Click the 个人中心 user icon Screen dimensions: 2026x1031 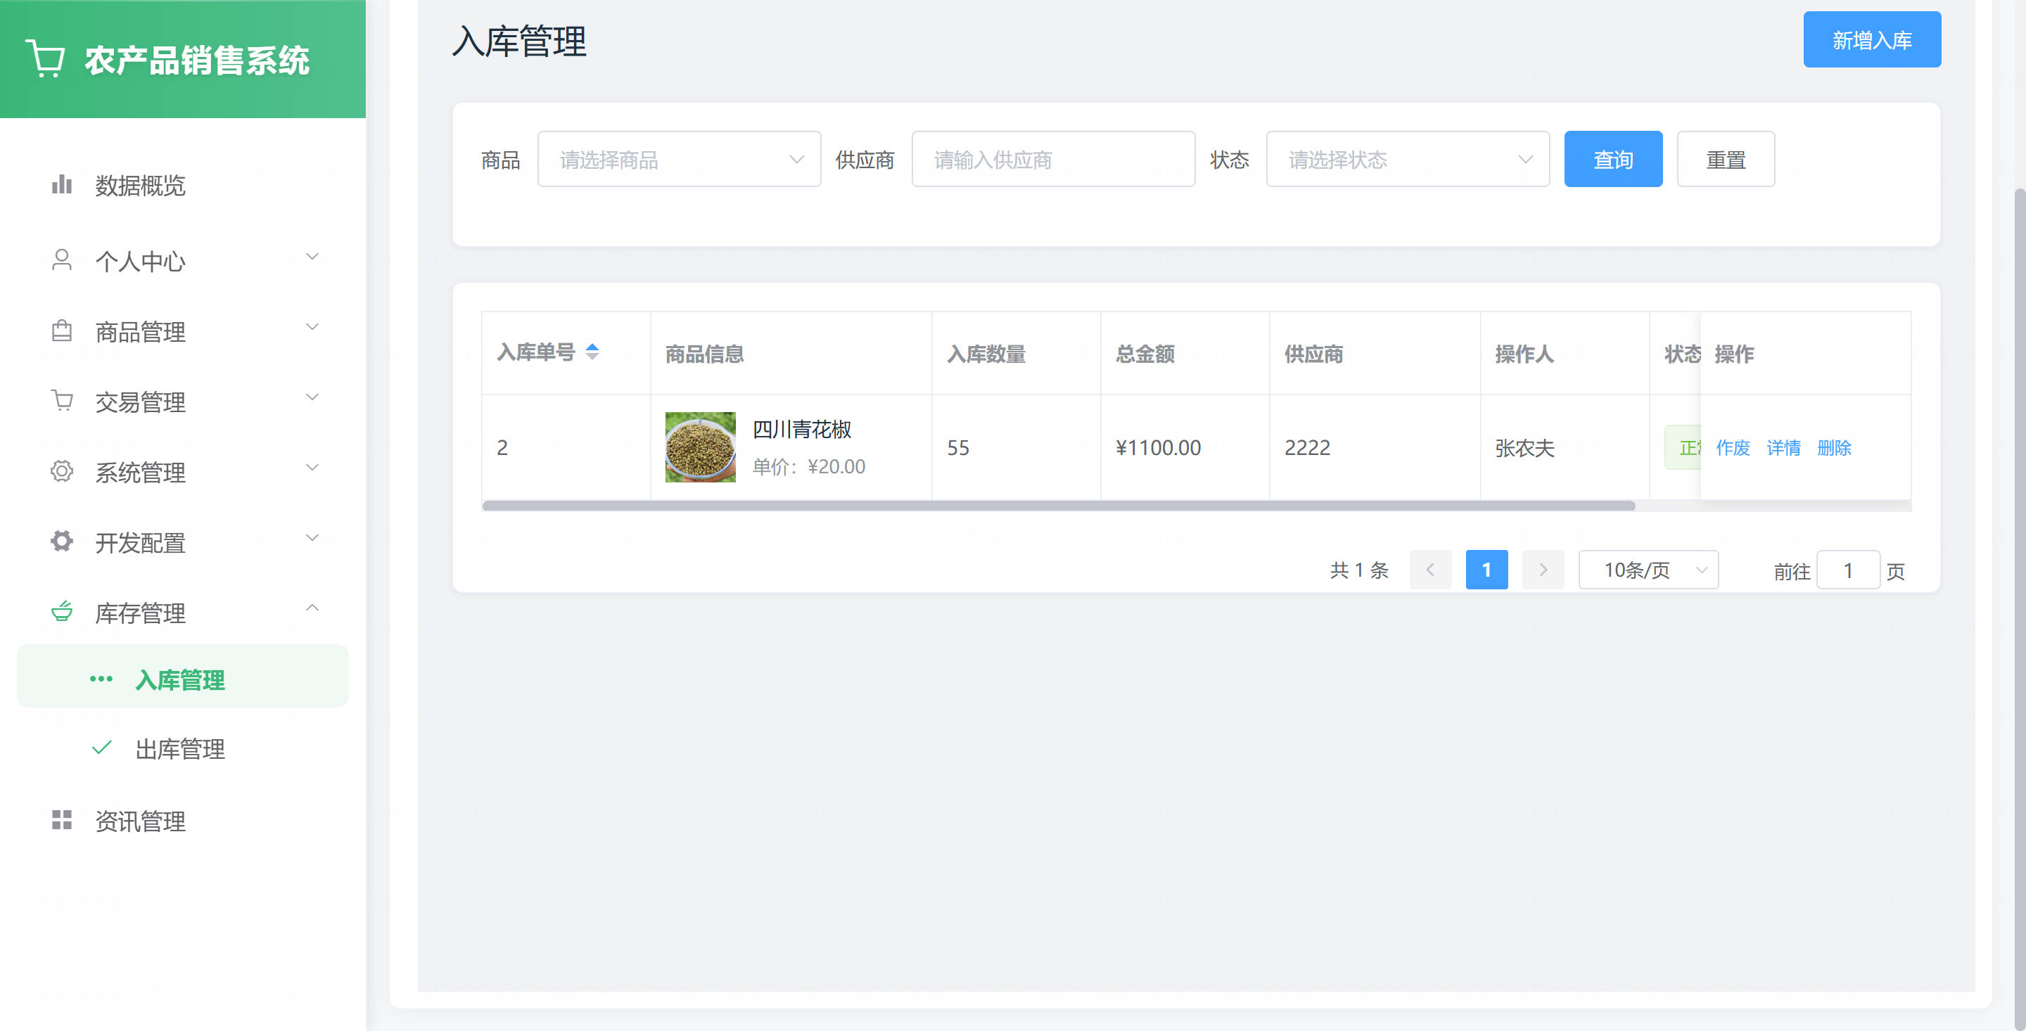pyautogui.click(x=61, y=260)
